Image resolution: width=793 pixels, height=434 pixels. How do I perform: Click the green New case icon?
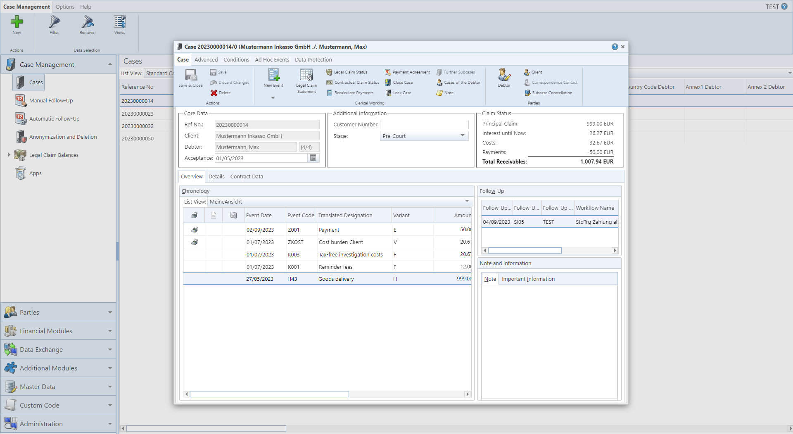coord(17,22)
